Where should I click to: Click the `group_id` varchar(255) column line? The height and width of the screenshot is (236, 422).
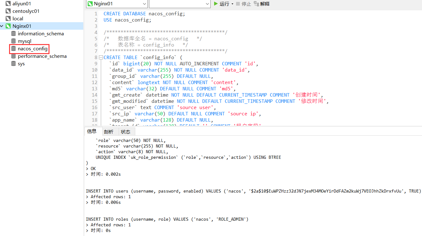[161, 76]
